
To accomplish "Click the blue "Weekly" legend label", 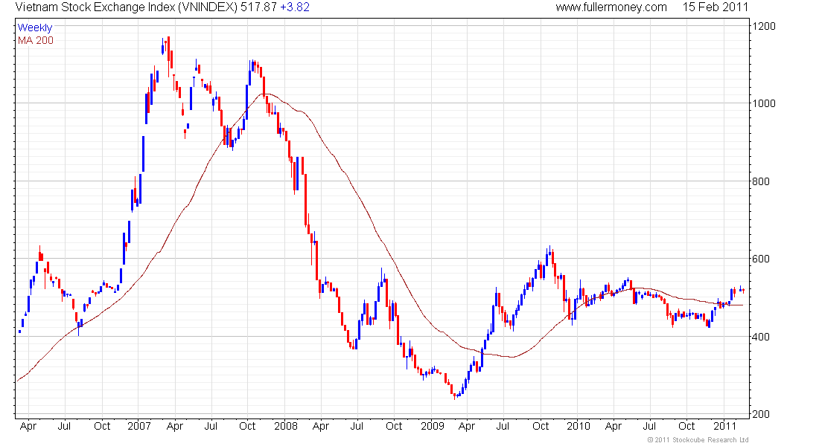I will 35,28.
